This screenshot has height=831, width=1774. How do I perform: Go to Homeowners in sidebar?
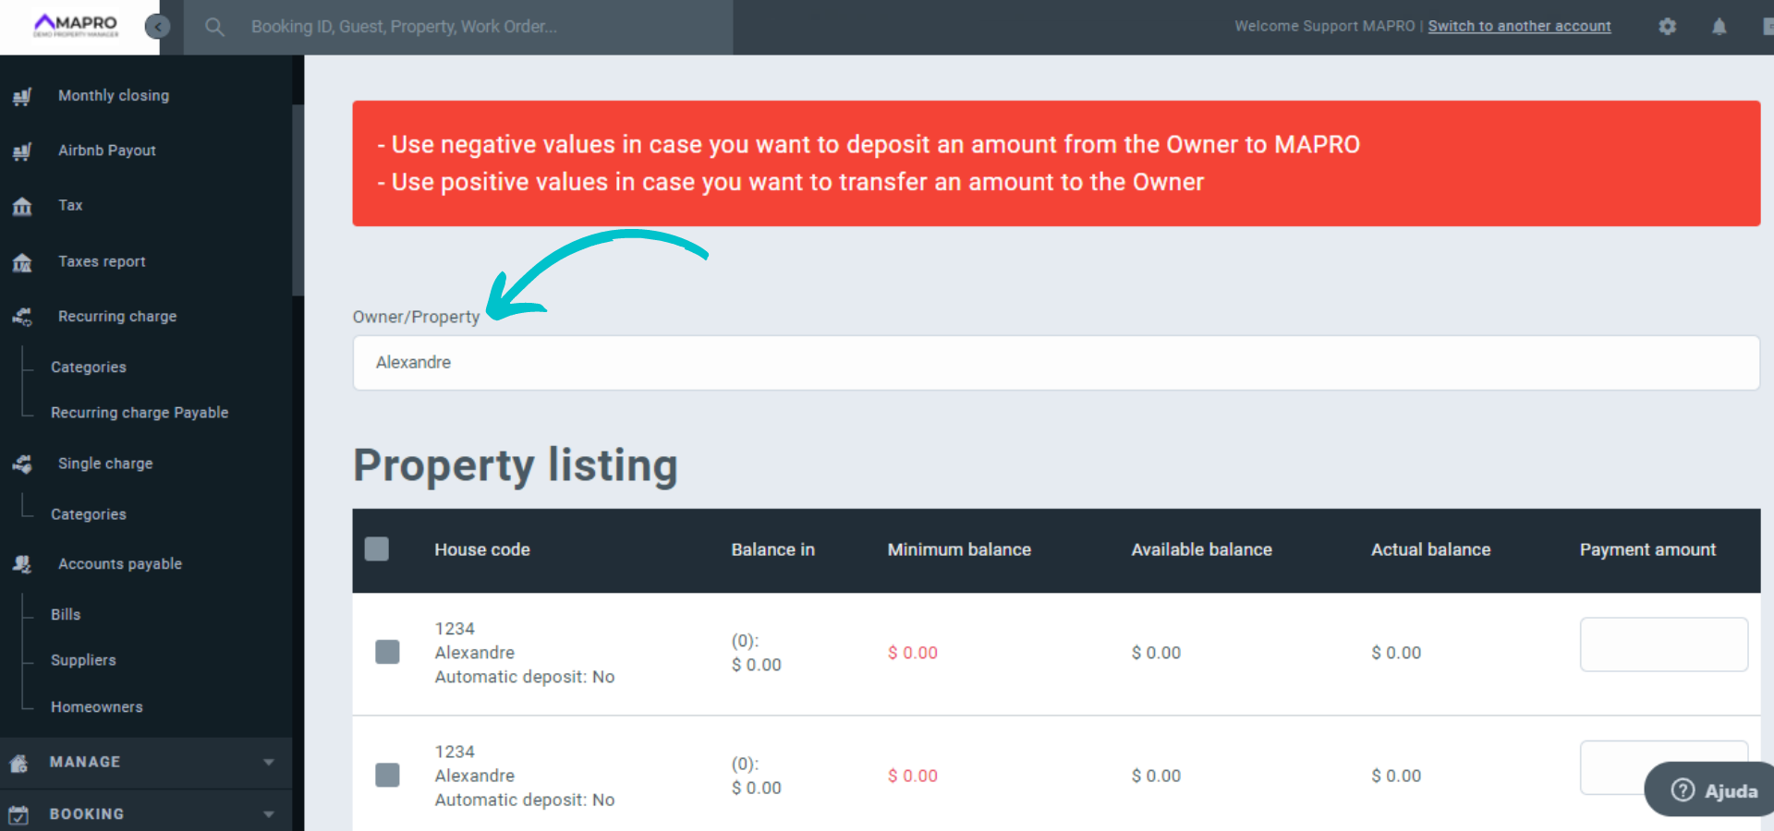pyautogui.click(x=97, y=707)
